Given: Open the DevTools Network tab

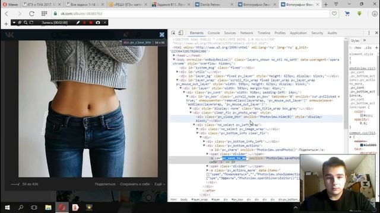Looking at the screenshot, I should (246, 33).
